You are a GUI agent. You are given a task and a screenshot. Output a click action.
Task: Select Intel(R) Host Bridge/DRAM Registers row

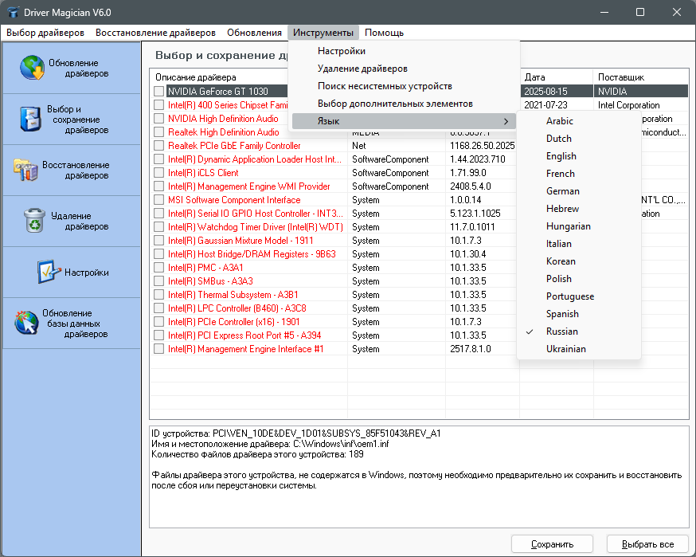coord(252,254)
